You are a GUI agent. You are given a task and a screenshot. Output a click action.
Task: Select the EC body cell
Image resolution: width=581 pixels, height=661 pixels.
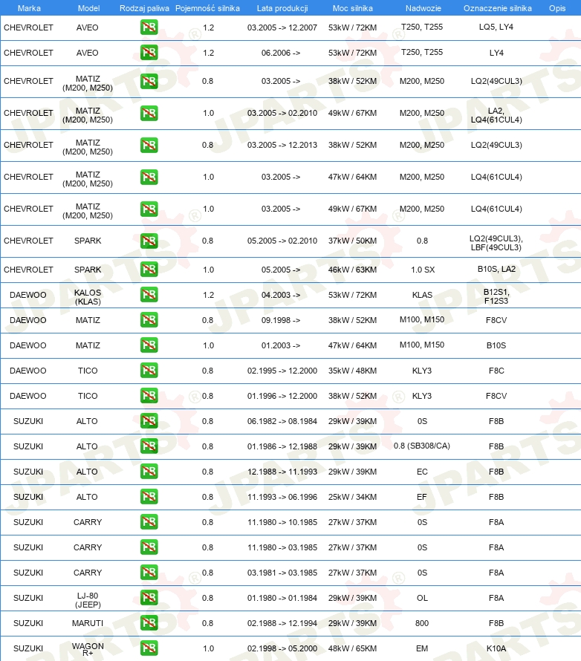coord(422,472)
